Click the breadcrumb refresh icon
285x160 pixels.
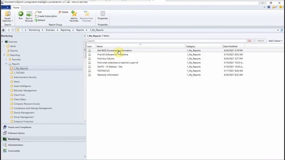click(282, 30)
